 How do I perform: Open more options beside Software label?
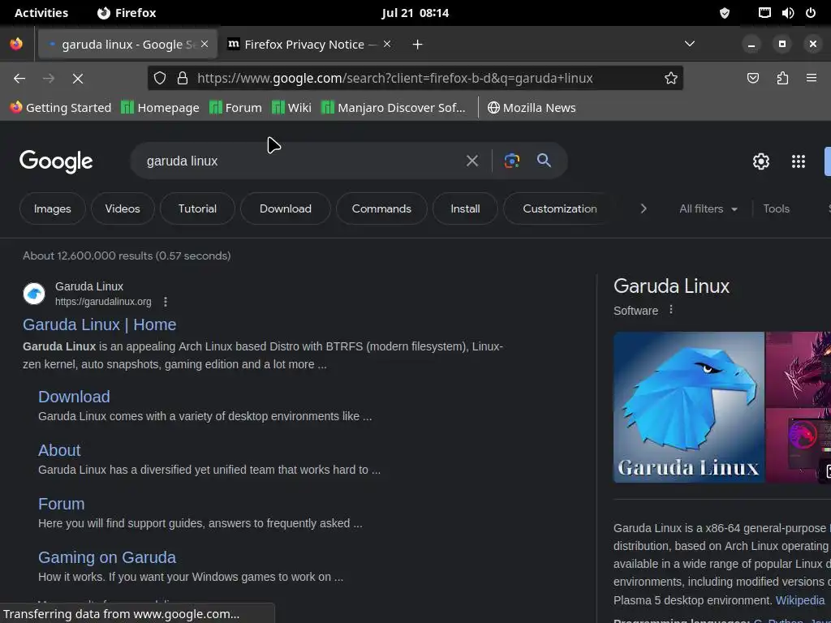[x=671, y=309]
